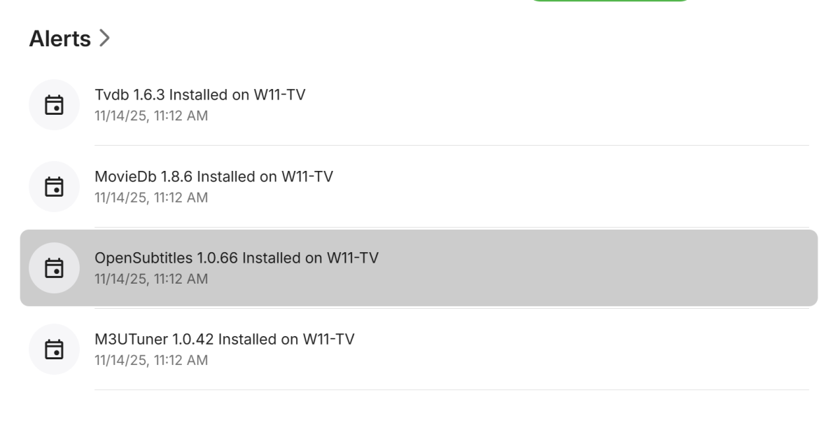This screenshot has width=840, height=437.
Task: Click the green button at the top edge
Action: click(x=609, y=2)
